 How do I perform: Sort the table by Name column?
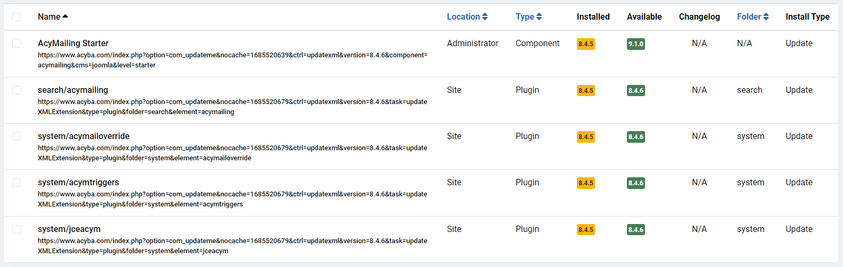click(x=49, y=17)
